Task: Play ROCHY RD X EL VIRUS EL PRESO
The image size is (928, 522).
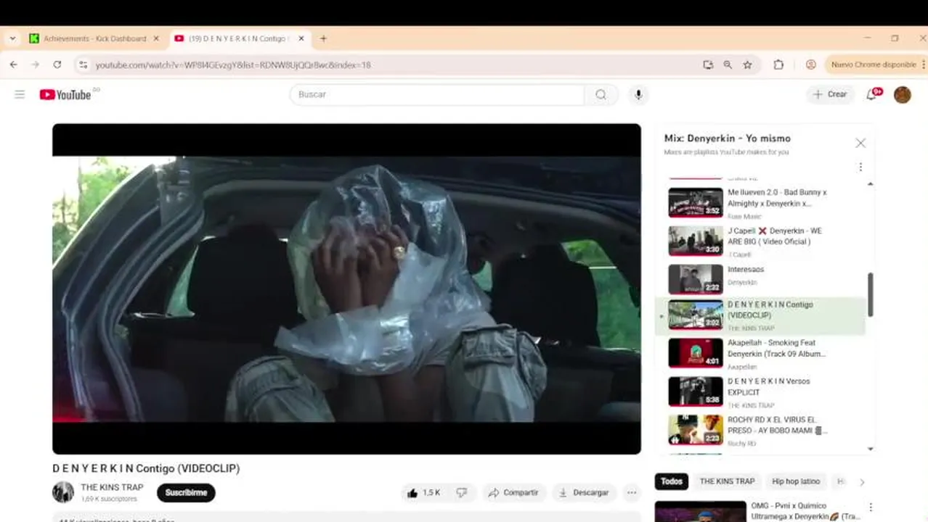Action: click(760, 430)
